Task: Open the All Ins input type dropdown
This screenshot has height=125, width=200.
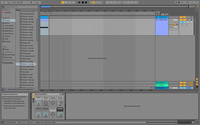Action: pos(173,20)
